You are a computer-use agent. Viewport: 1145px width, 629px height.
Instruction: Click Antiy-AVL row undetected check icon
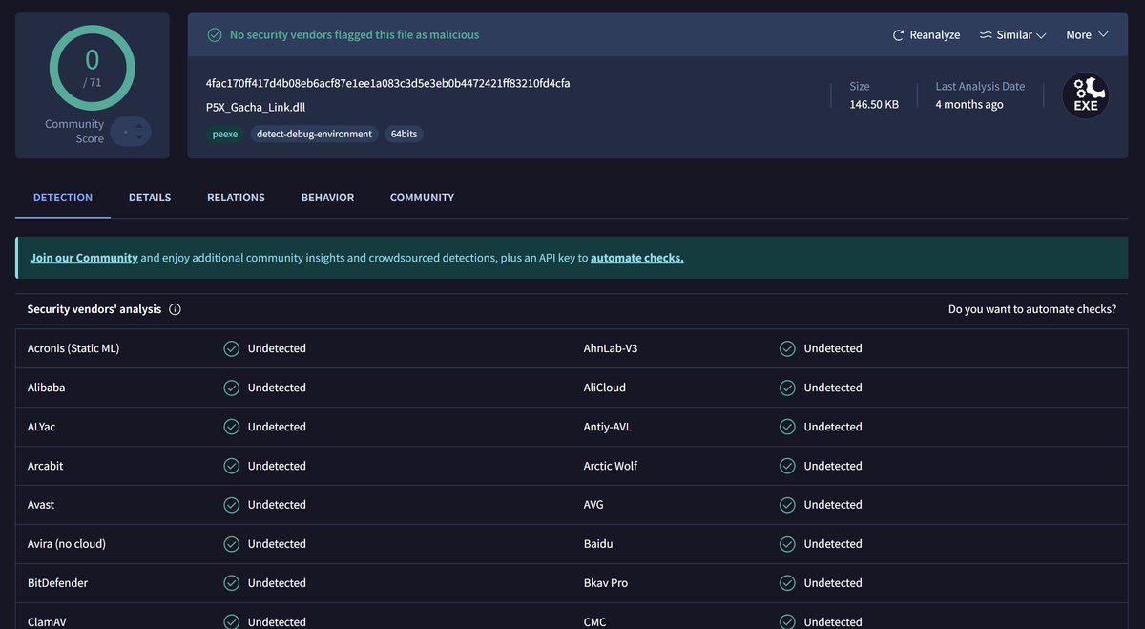[787, 427]
